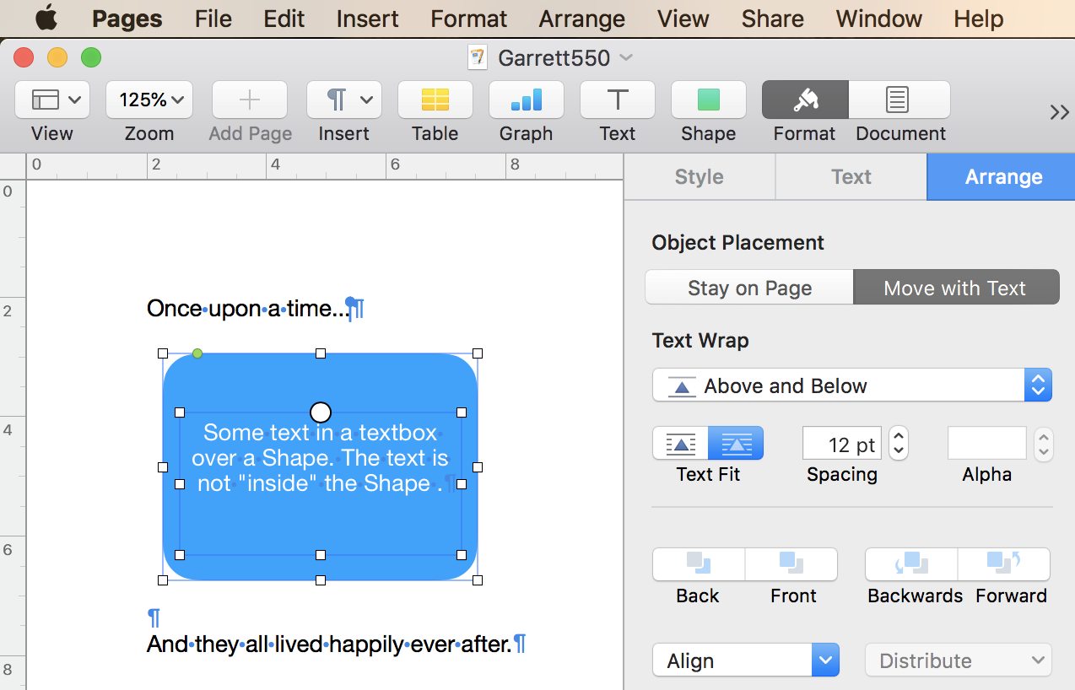
Task: Click the Text box toolbar icon
Action: (x=617, y=100)
